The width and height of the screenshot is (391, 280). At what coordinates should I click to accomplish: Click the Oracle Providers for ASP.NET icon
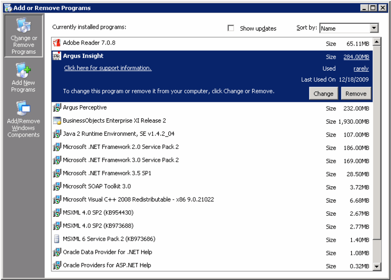pyautogui.click(x=57, y=265)
